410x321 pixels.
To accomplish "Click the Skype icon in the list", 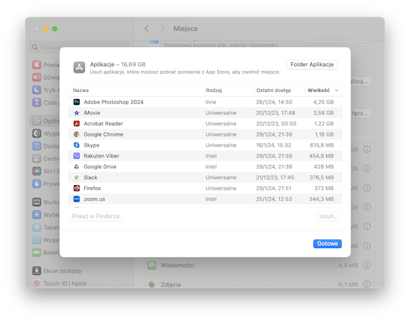I will [76, 145].
